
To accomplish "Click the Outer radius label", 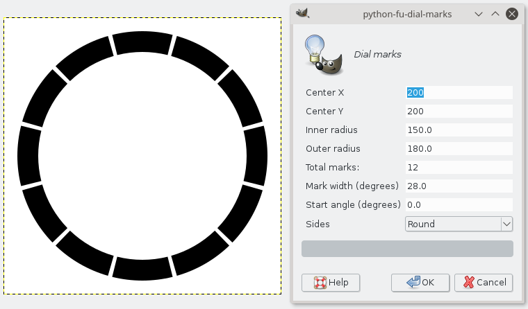I will (333, 149).
